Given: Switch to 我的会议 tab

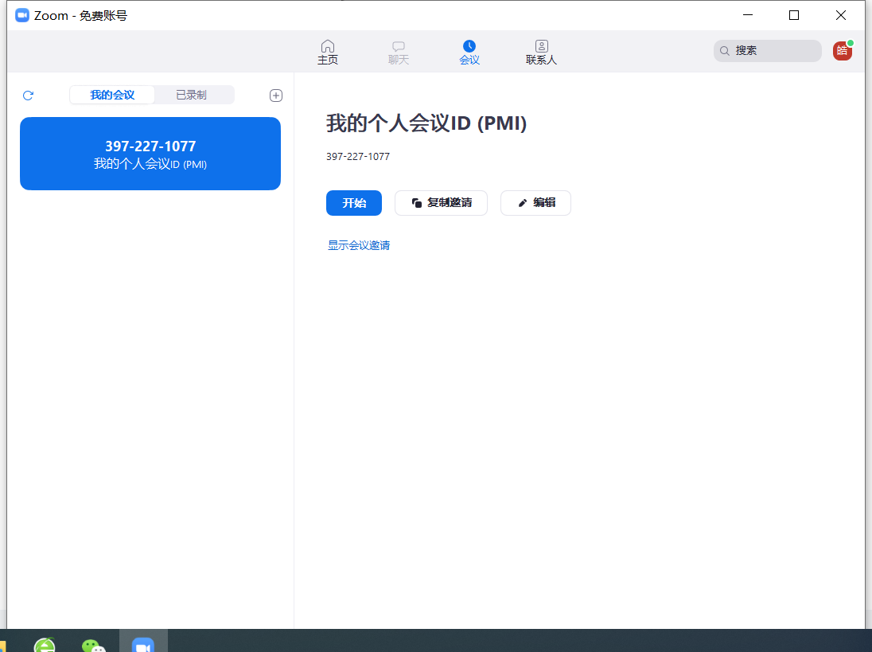Looking at the screenshot, I should coord(112,95).
